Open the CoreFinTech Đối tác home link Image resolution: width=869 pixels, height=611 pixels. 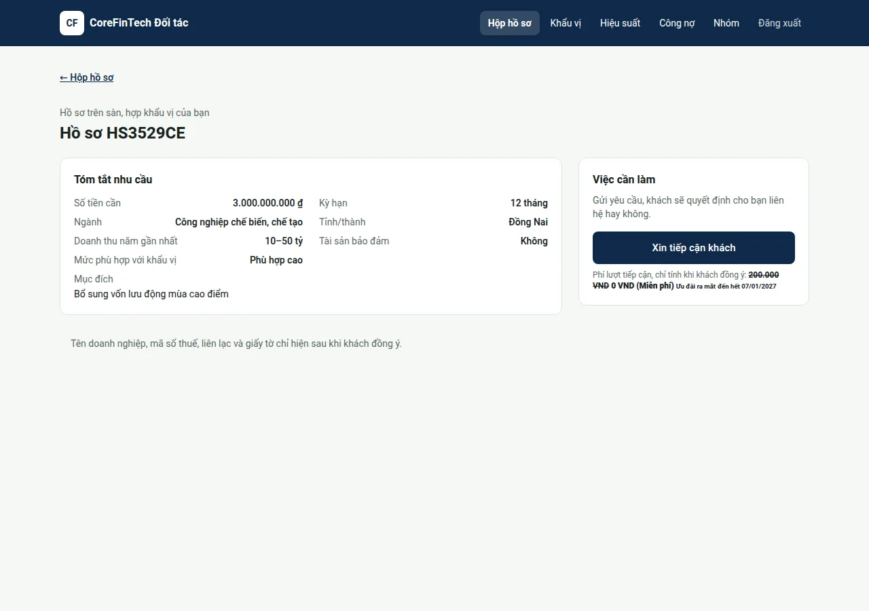click(124, 23)
